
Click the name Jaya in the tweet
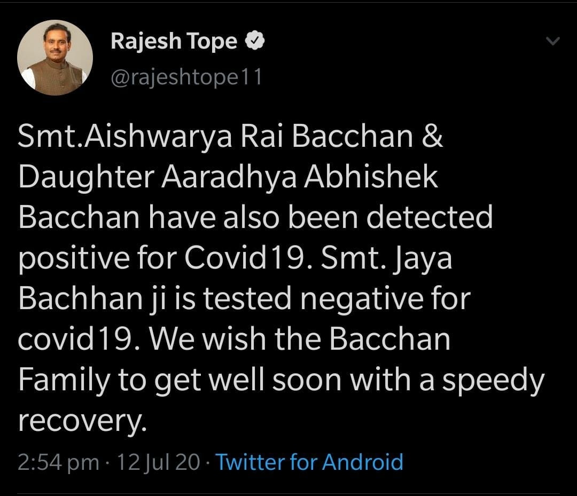click(423, 259)
